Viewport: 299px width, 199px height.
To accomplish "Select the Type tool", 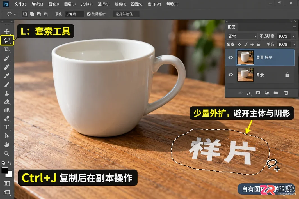I will [x=7, y=127].
